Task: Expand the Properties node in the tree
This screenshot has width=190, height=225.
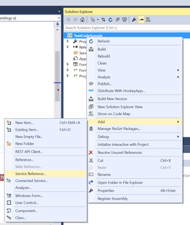Action: pyautogui.click(x=68, y=41)
